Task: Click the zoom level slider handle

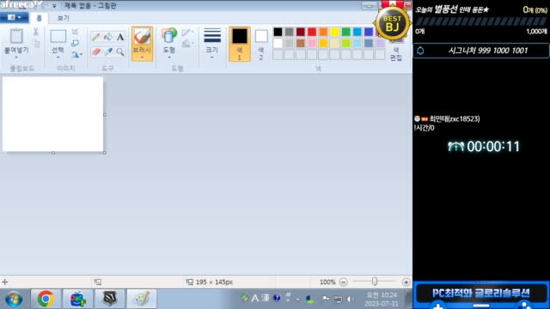Action: (x=375, y=282)
